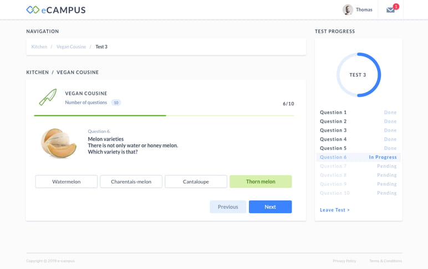Choose the Charentais-melon answer

[131, 182]
